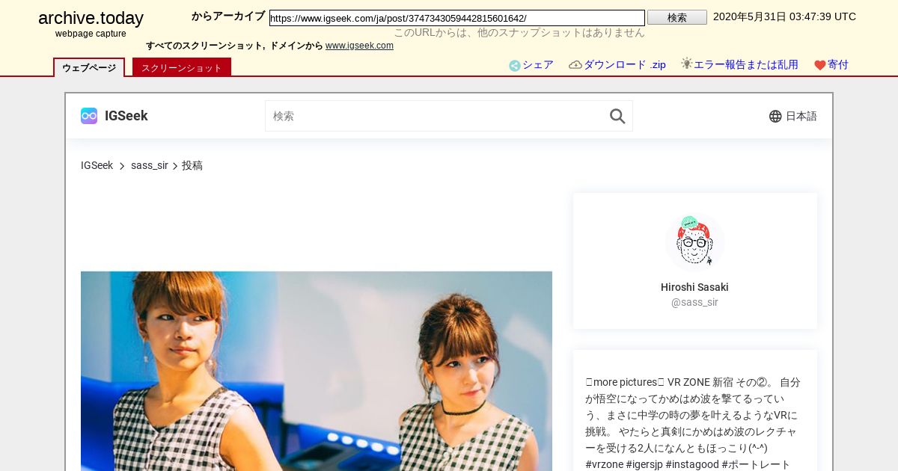The image size is (898, 471).
Task: Click the chevron before 投稿 breadcrumb
Action: coord(175,166)
